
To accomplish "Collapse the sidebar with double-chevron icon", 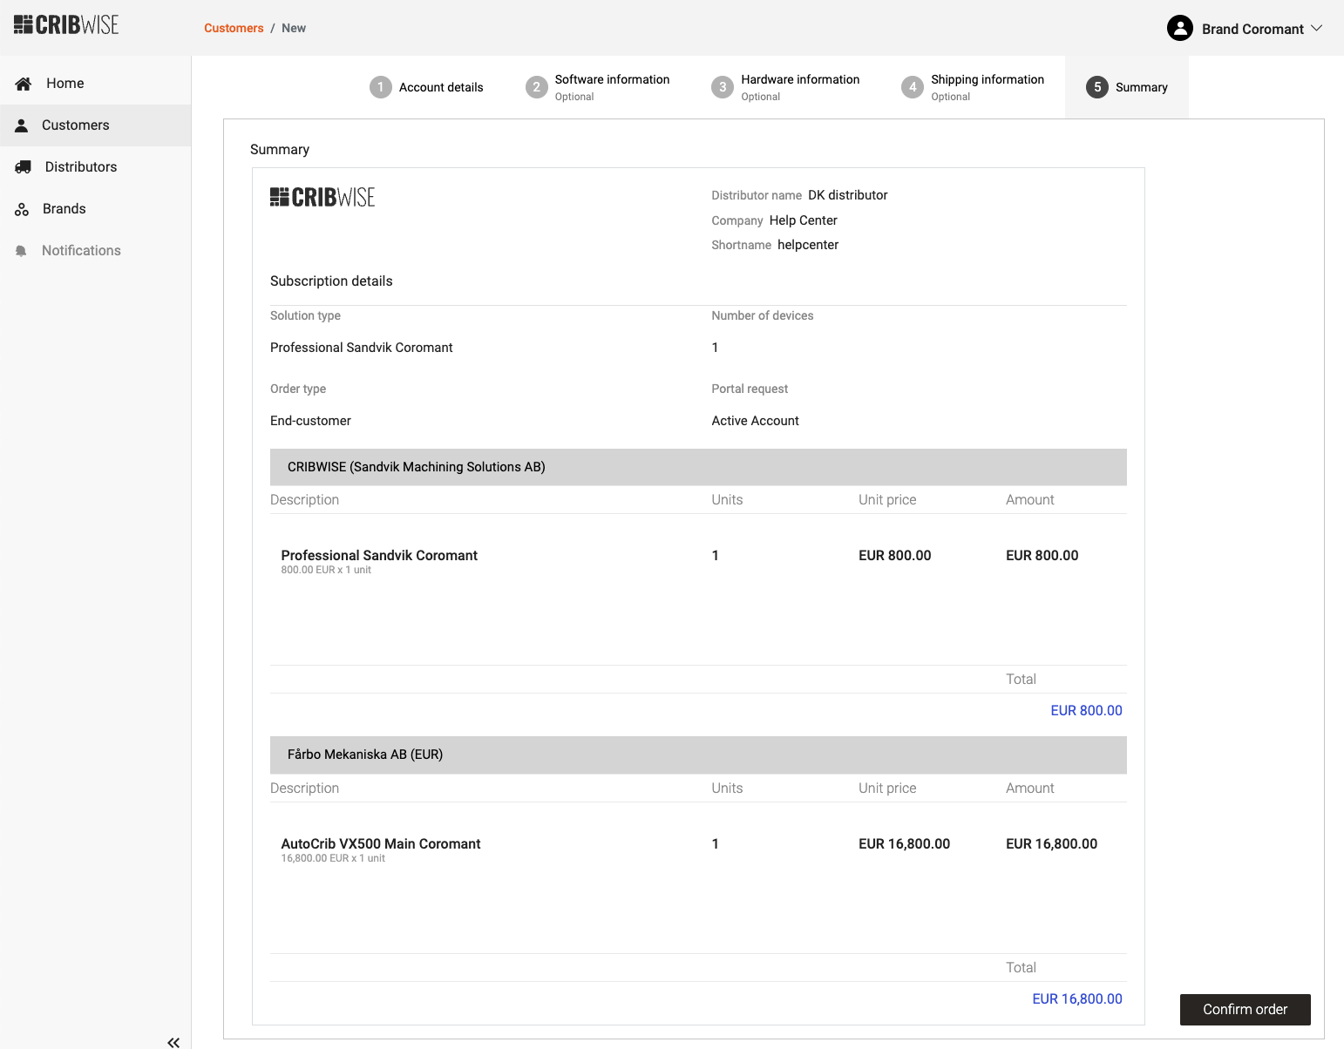I will coord(173,1042).
